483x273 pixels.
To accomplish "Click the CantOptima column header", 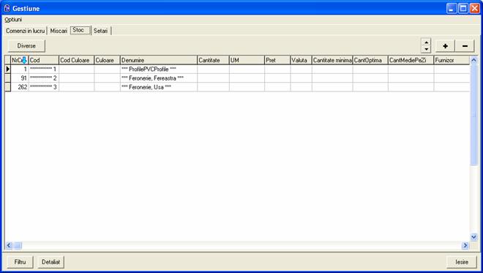I will (370, 60).
